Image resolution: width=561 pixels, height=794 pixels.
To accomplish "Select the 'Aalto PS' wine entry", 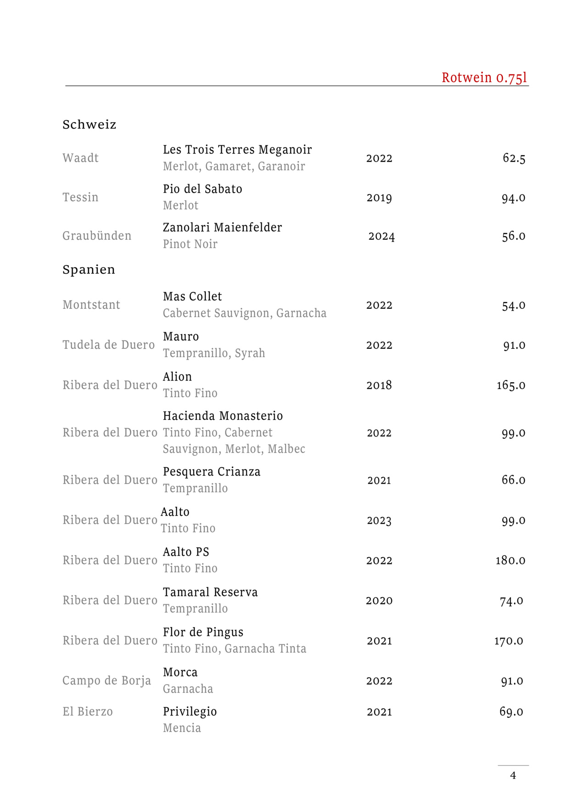I will pyautogui.click(x=186, y=552).
